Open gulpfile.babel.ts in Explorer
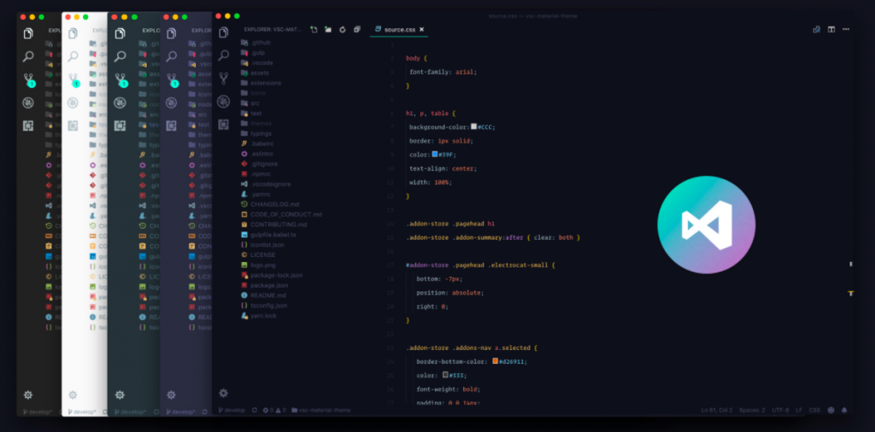 pos(268,235)
